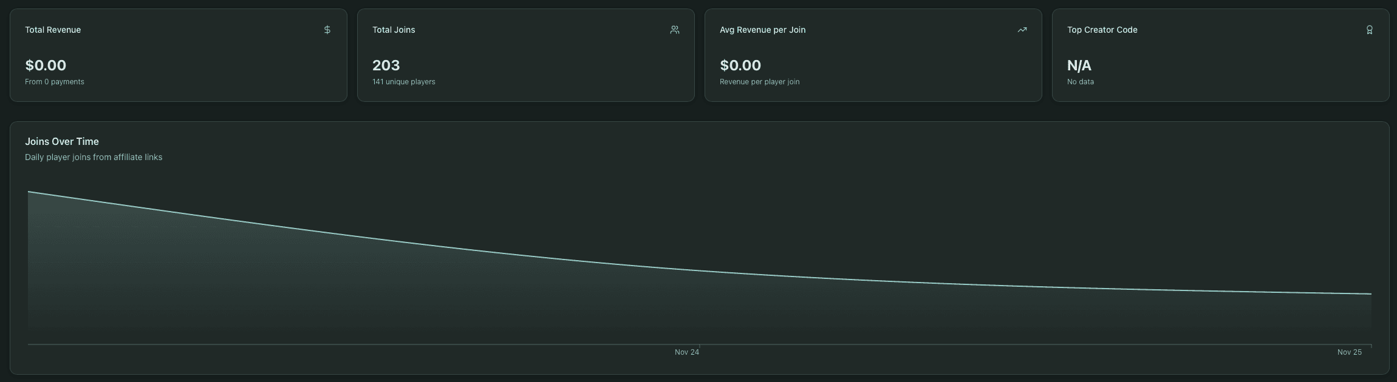Select the users icon on Total Joins card
The height and width of the screenshot is (382, 1397).
pyautogui.click(x=674, y=29)
